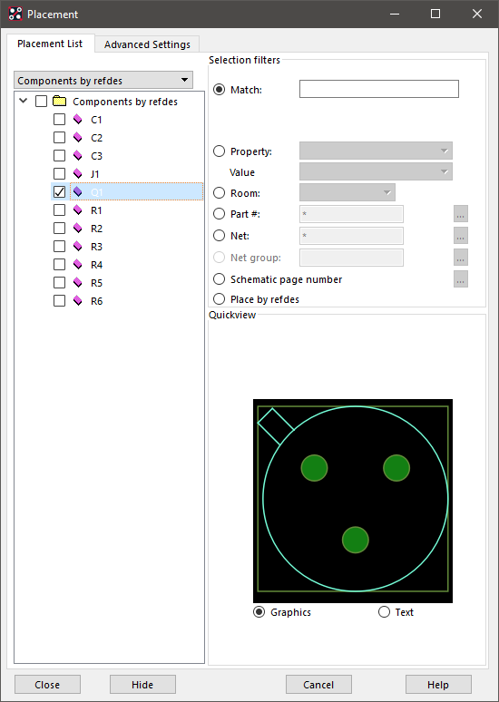499x702 pixels.
Task: Click the Help button
Action: click(x=438, y=685)
